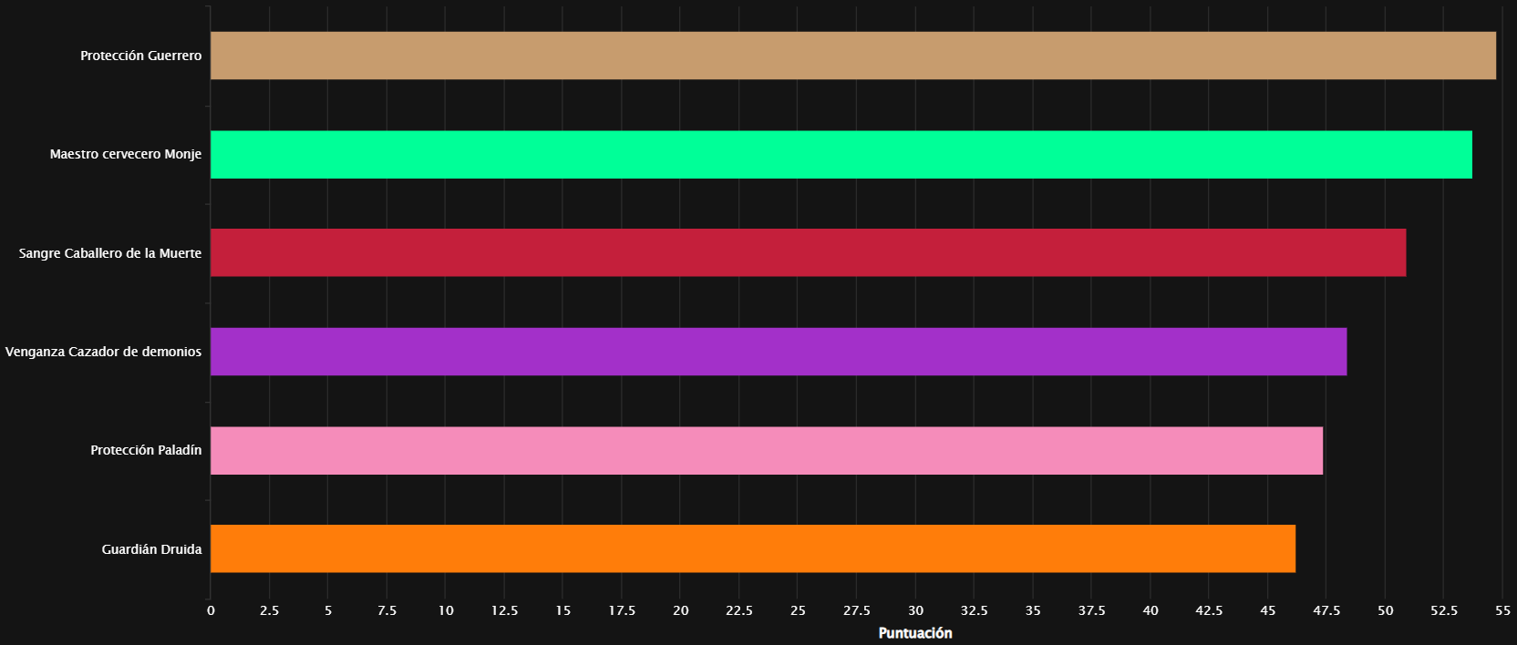The image size is (1517, 645).
Task: Select the green Maestro cervecero Monje bar
Action: click(x=841, y=154)
